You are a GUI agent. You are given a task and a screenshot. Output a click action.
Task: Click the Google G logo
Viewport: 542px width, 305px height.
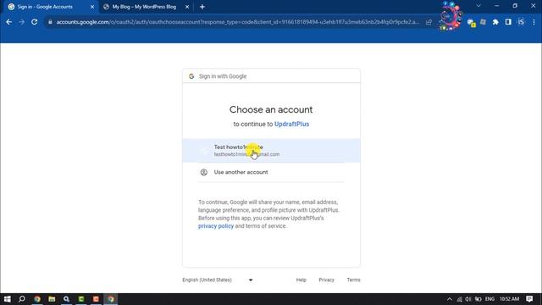(x=191, y=76)
